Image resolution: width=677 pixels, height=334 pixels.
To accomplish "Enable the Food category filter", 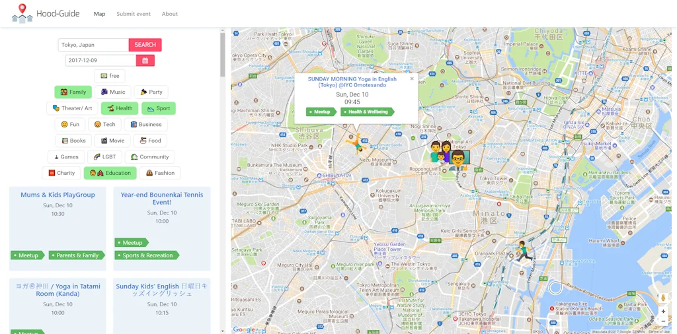I will coord(150,141).
